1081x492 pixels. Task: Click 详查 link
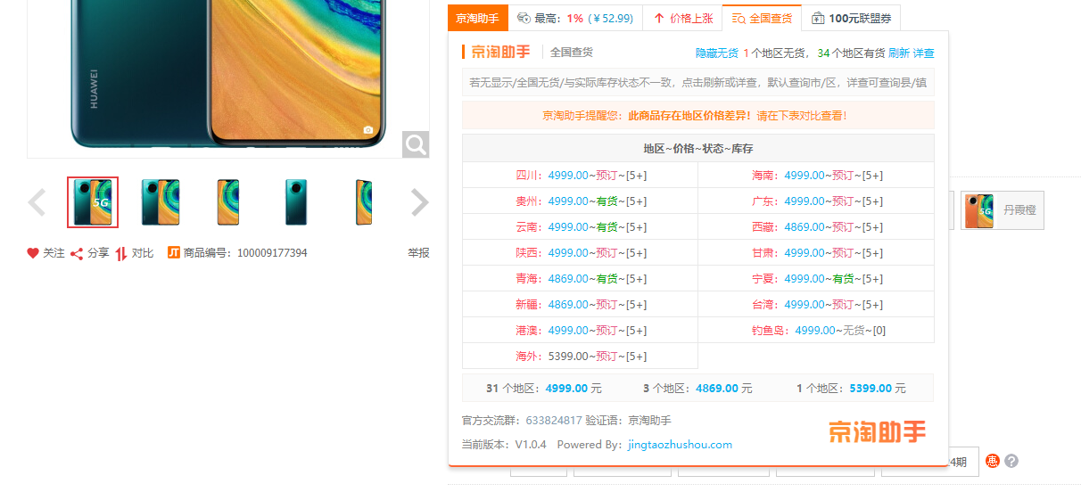pyautogui.click(x=924, y=53)
